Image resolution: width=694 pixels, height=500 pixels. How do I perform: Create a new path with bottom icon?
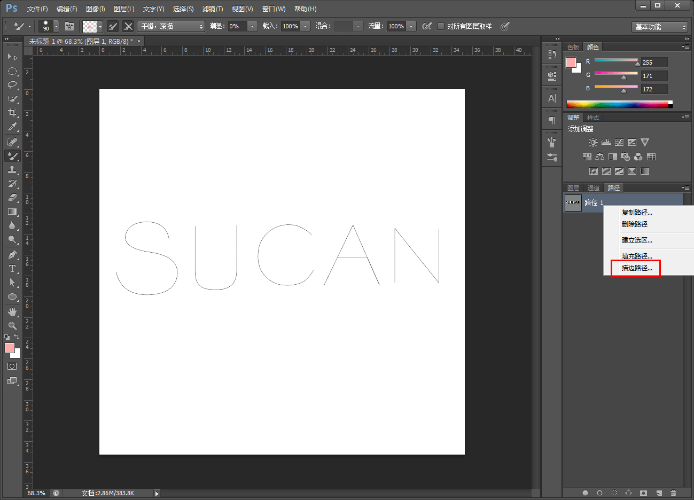click(x=659, y=493)
